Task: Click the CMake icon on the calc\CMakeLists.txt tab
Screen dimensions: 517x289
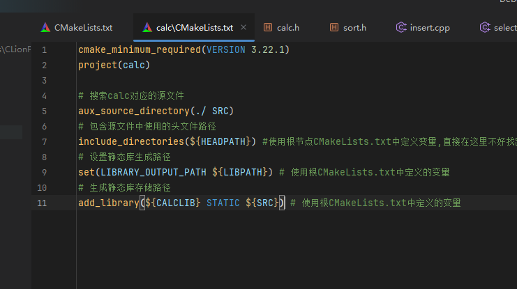Action: (x=147, y=28)
